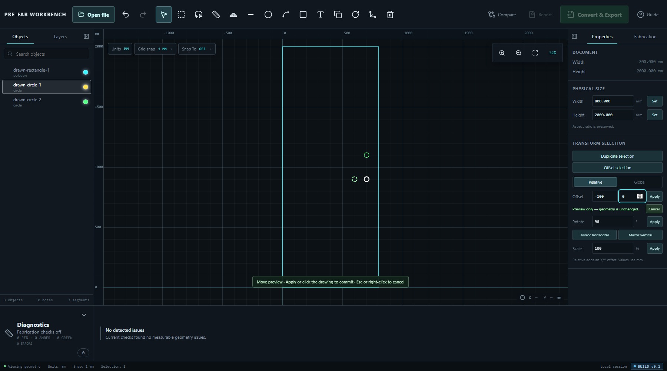This screenshot has height=371, width=667.
Task: Select the rectangle draw tool
Action: point(303,14)
